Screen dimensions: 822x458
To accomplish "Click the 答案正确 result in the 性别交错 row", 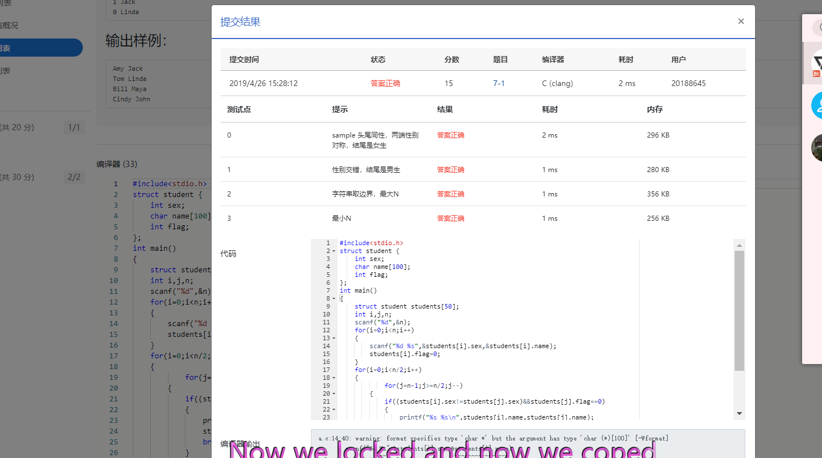I will click(x=450, y=170).
